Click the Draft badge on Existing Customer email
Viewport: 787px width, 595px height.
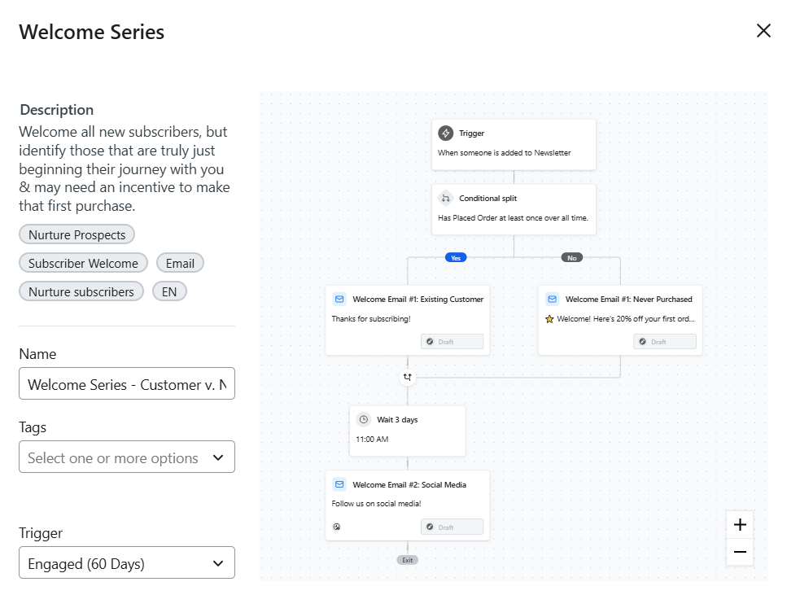click(x=453, y=341)
